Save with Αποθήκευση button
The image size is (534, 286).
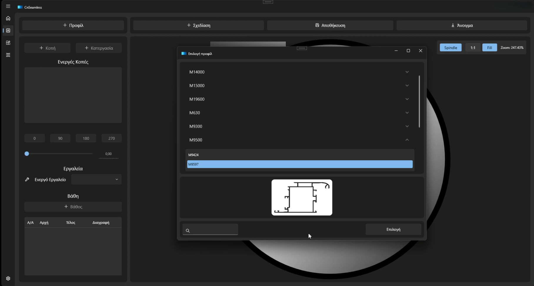330,25
